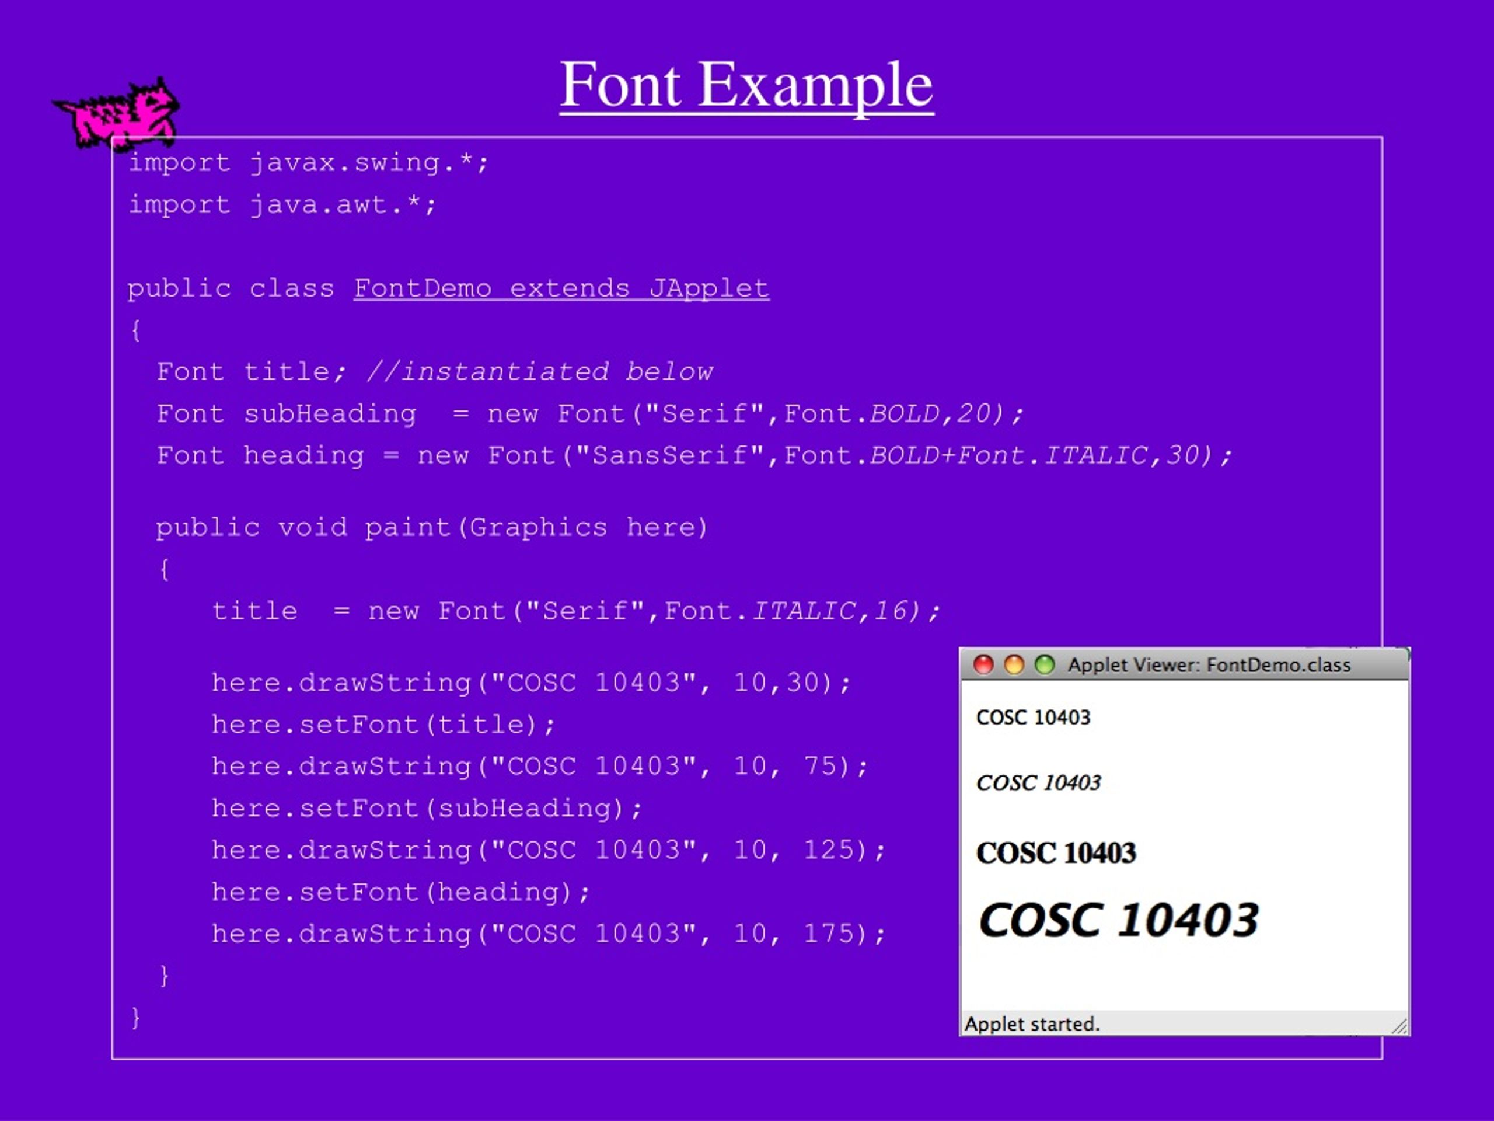Click the underlined 'FontDemo extends JApplet' text
The height and width of the screenshot is (1121, 1494).
click(561, 289)
